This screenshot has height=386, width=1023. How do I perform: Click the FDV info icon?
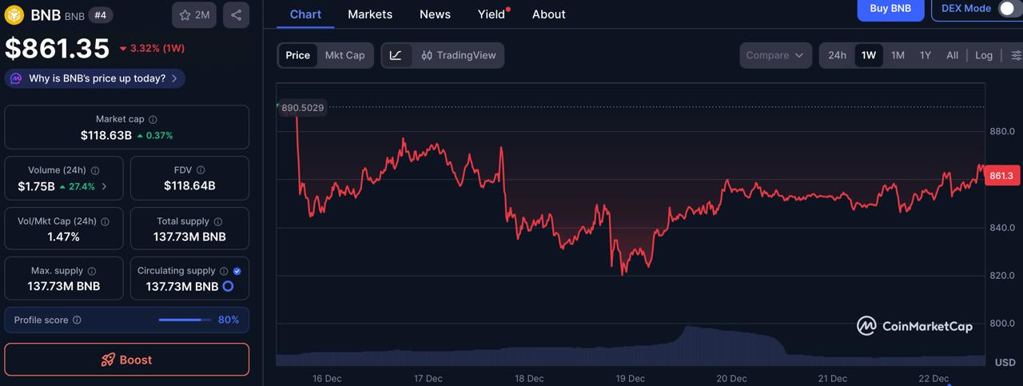201,170
